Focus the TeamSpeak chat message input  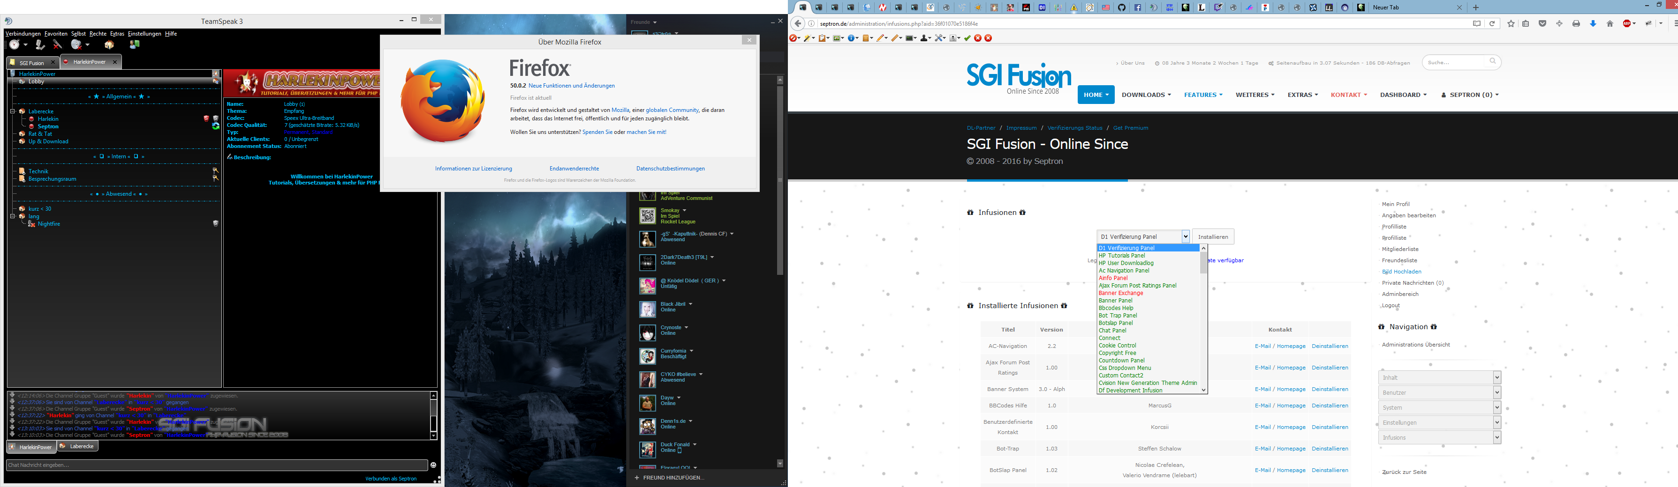tap(217, 465)
